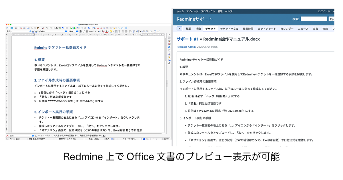Click the Redmine 検索 search input
This screenshot has width=343, height=180.
[x=314, y=19]
